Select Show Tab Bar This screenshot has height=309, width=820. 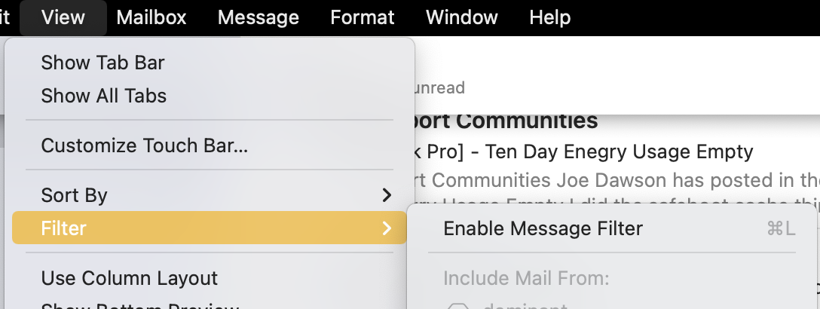[x=102, y=63]
